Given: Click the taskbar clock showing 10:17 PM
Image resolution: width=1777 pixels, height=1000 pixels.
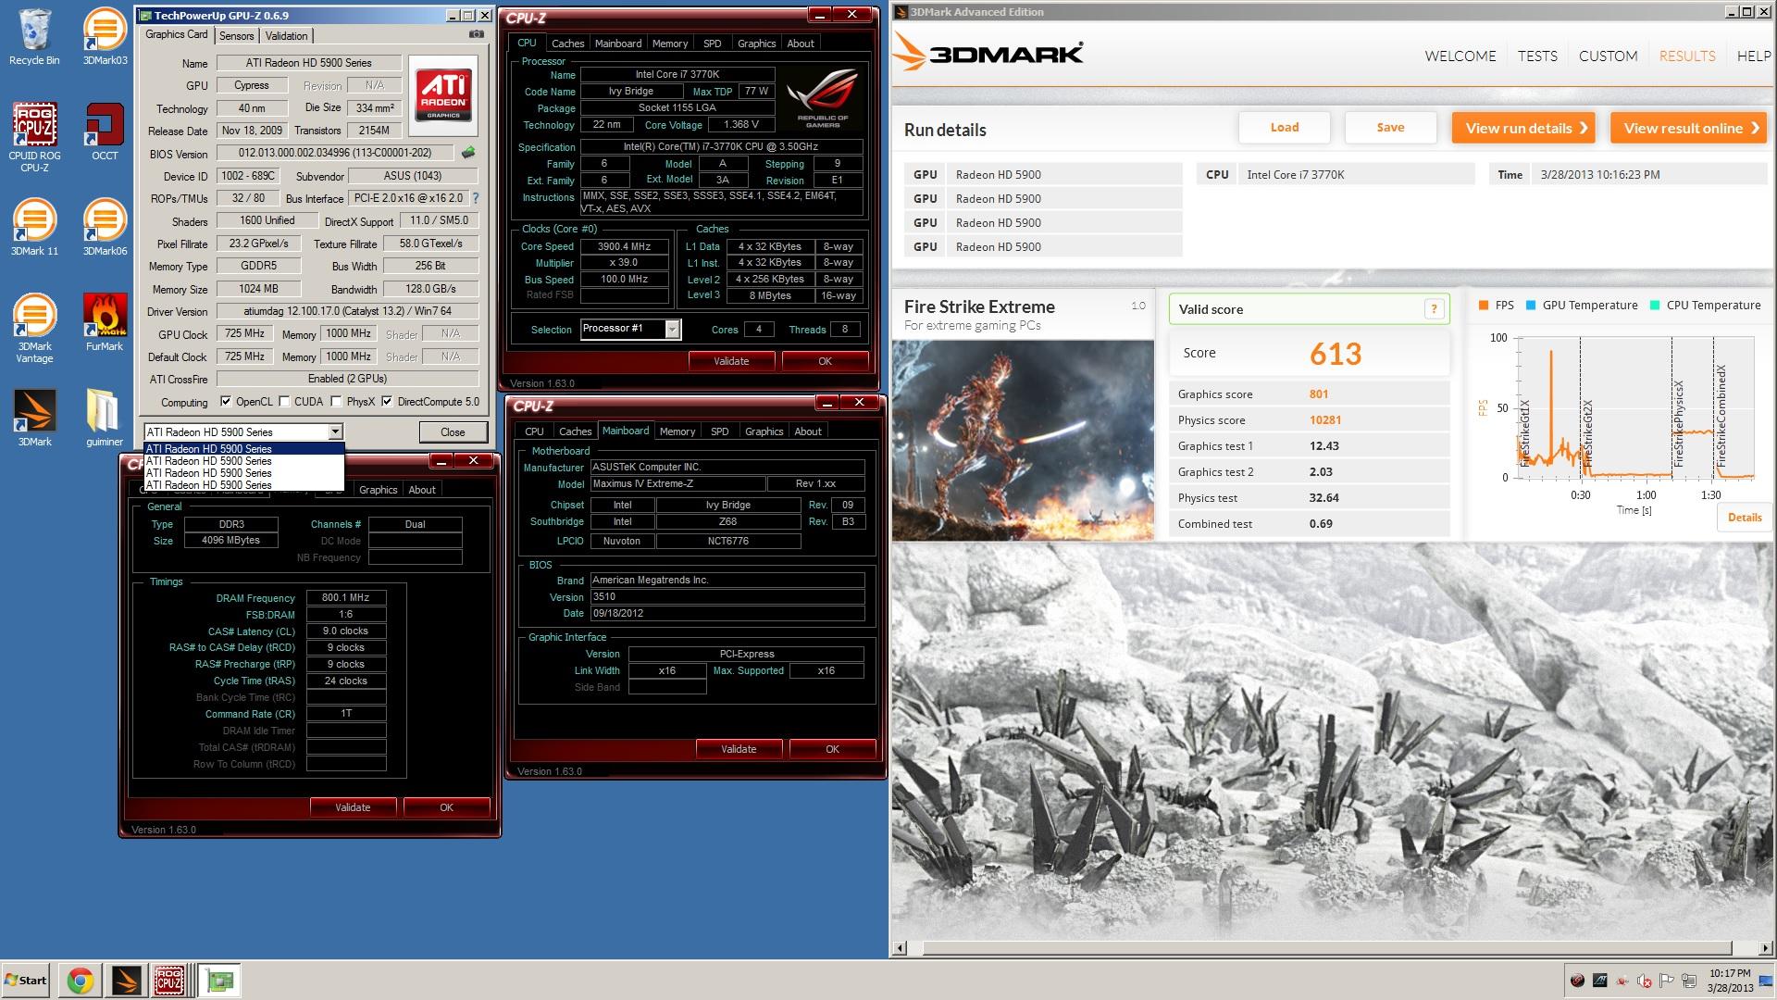Looking at the screenshot, I should (x=1730, y=981).
